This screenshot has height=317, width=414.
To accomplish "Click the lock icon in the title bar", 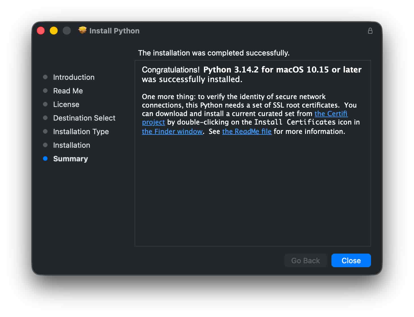I will [x=370, y=31].
